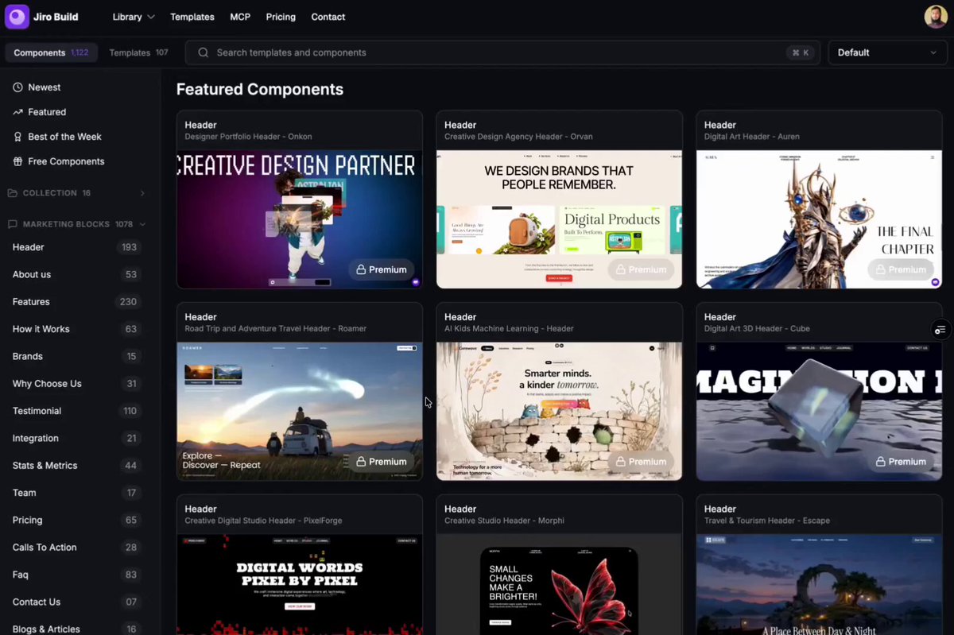Click the Premium button on Roamer header card

coord(381,461)
